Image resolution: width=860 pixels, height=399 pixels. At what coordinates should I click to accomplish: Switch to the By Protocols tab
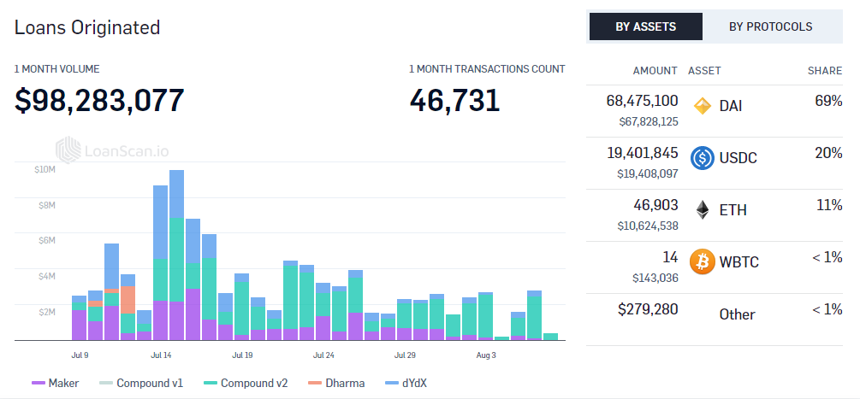(x=771, y=26)
